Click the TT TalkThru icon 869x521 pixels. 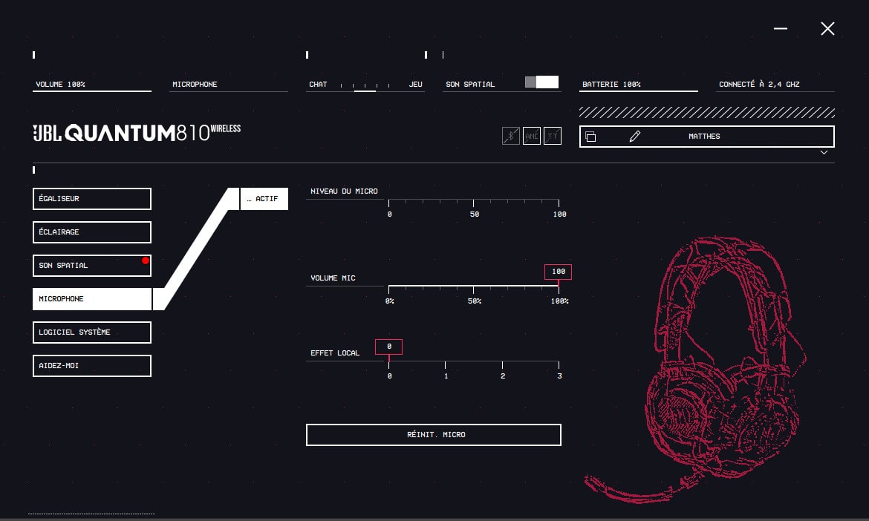tap(553, 136)
